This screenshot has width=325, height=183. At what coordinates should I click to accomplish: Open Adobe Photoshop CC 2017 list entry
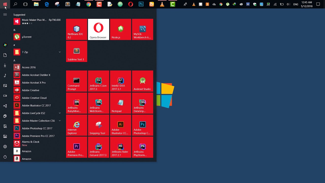[38, 128]
